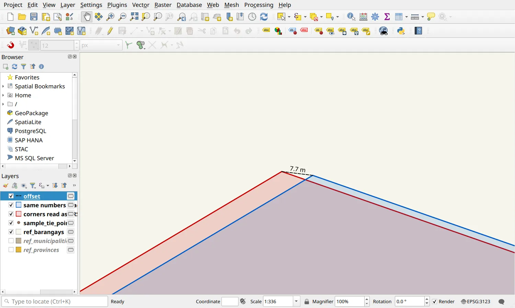The height and width of the screenshot is (308, 515).
Task: Select the GeoPackage browser entry
Action: (31, 113)
